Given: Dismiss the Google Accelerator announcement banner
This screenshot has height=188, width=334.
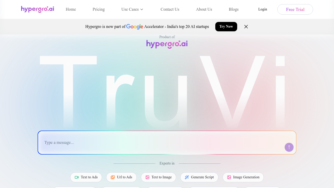Looking at the screenshot, I should (x=246, y=26).
